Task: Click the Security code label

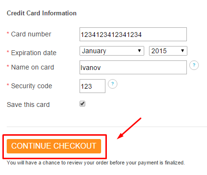Action: point(32,86)
